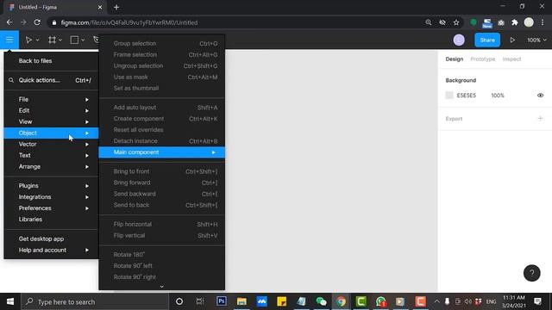Select the Rectangle shape tool

[x=74, y=40]
